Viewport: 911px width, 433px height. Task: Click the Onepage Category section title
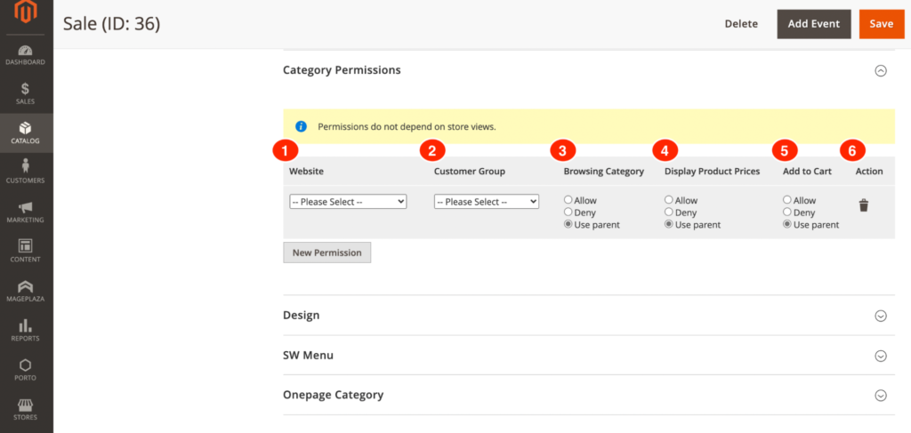coord(333,395)
